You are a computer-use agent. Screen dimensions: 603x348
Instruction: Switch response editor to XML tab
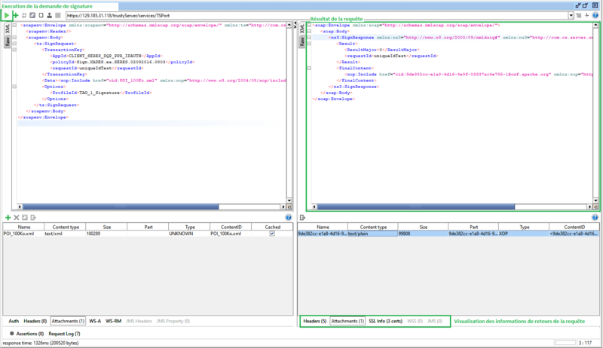[x=302, y=29]
